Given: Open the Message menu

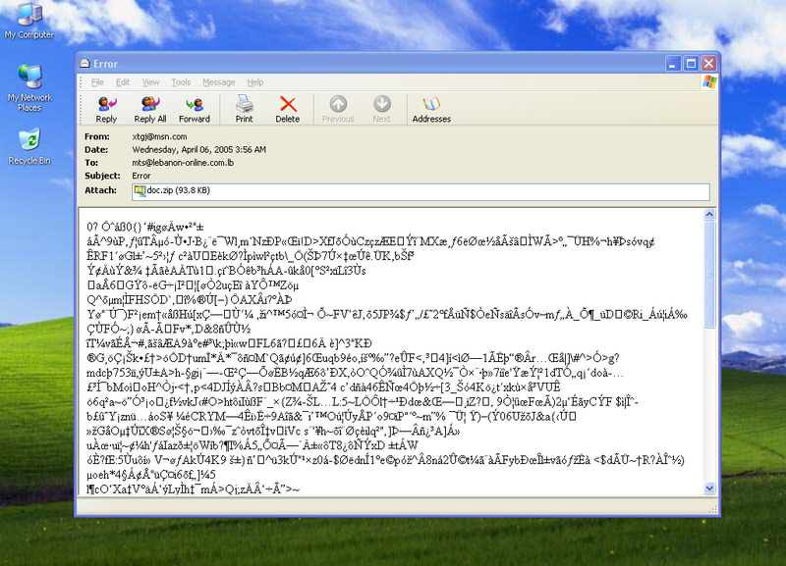Looking at the screenshot, I should coord(218,82).
